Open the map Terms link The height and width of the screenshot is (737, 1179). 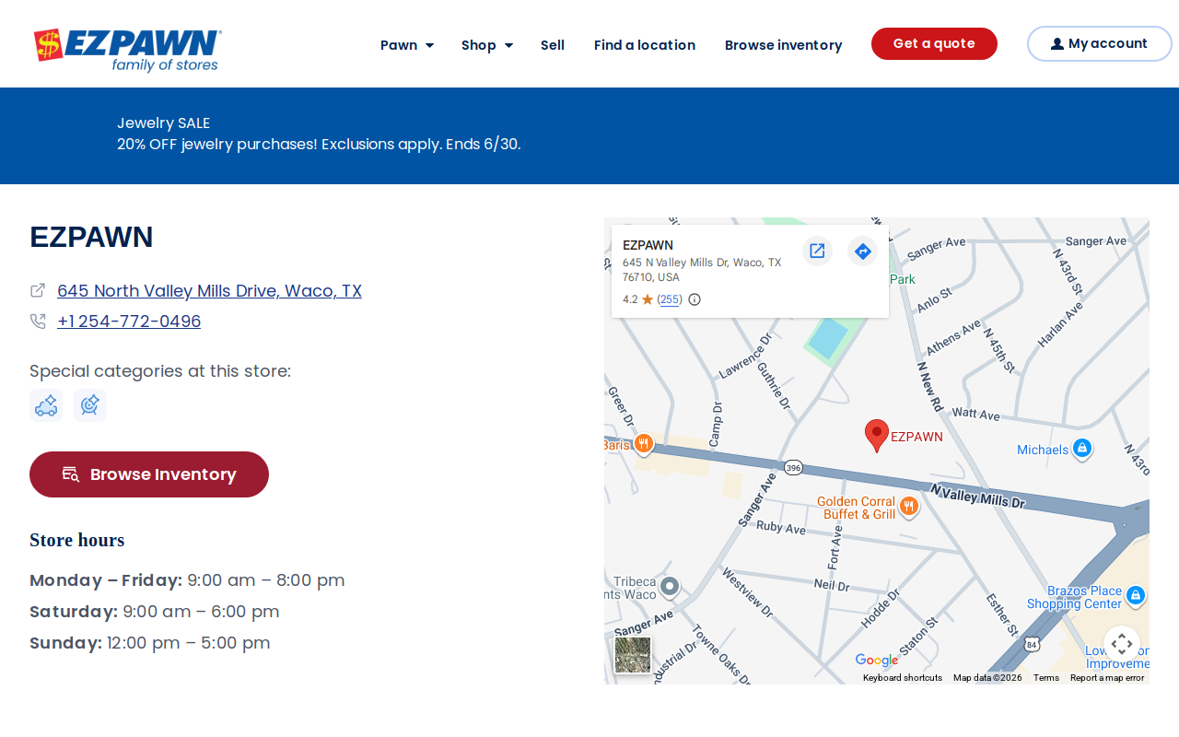click(1046, 678)
